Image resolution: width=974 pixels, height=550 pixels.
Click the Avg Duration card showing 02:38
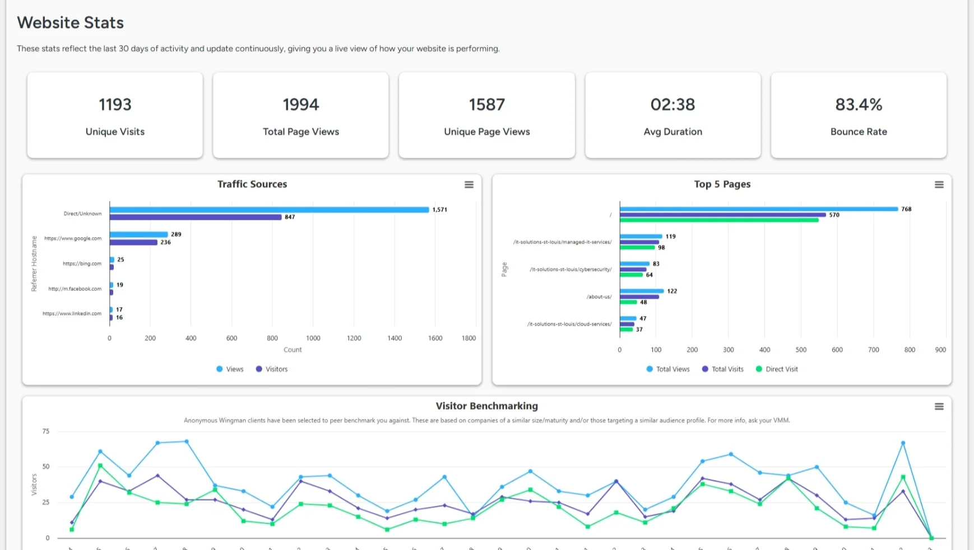[x=672, y=115]
